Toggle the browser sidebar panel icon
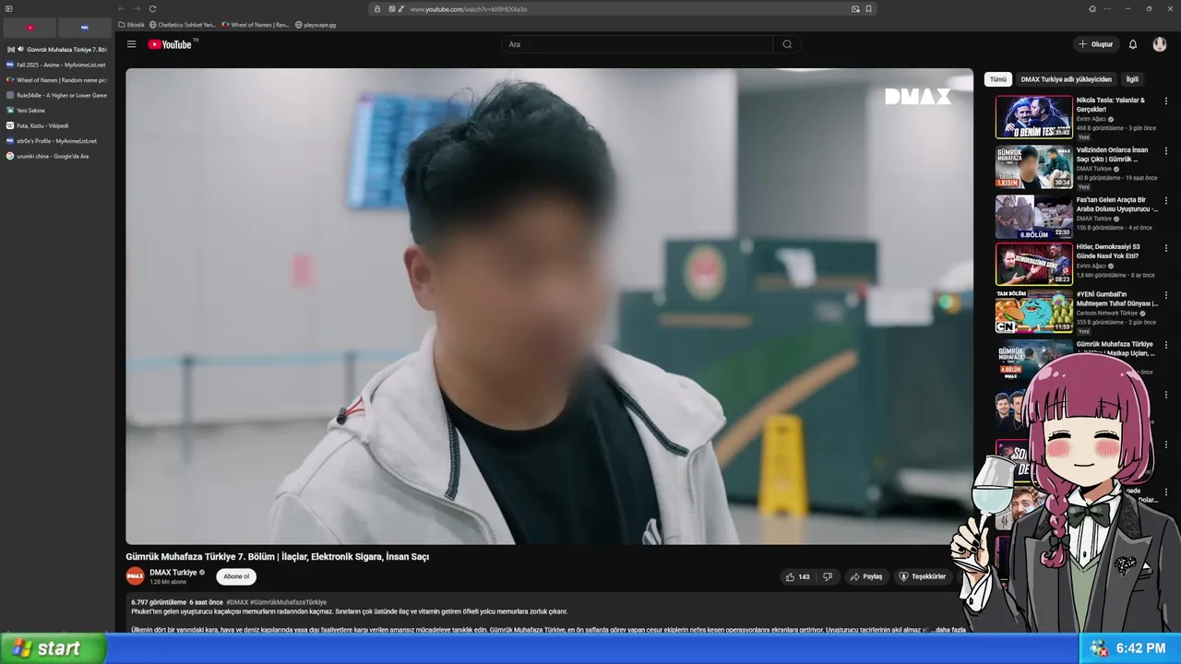This screenshot has width=1181, height=664. [x=9, y=9]
